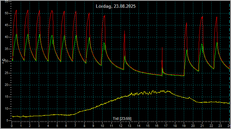The height and width of the screenshot is (129, 231).
Task: Click hour 20 on the time axis
Action: point(193,126)
